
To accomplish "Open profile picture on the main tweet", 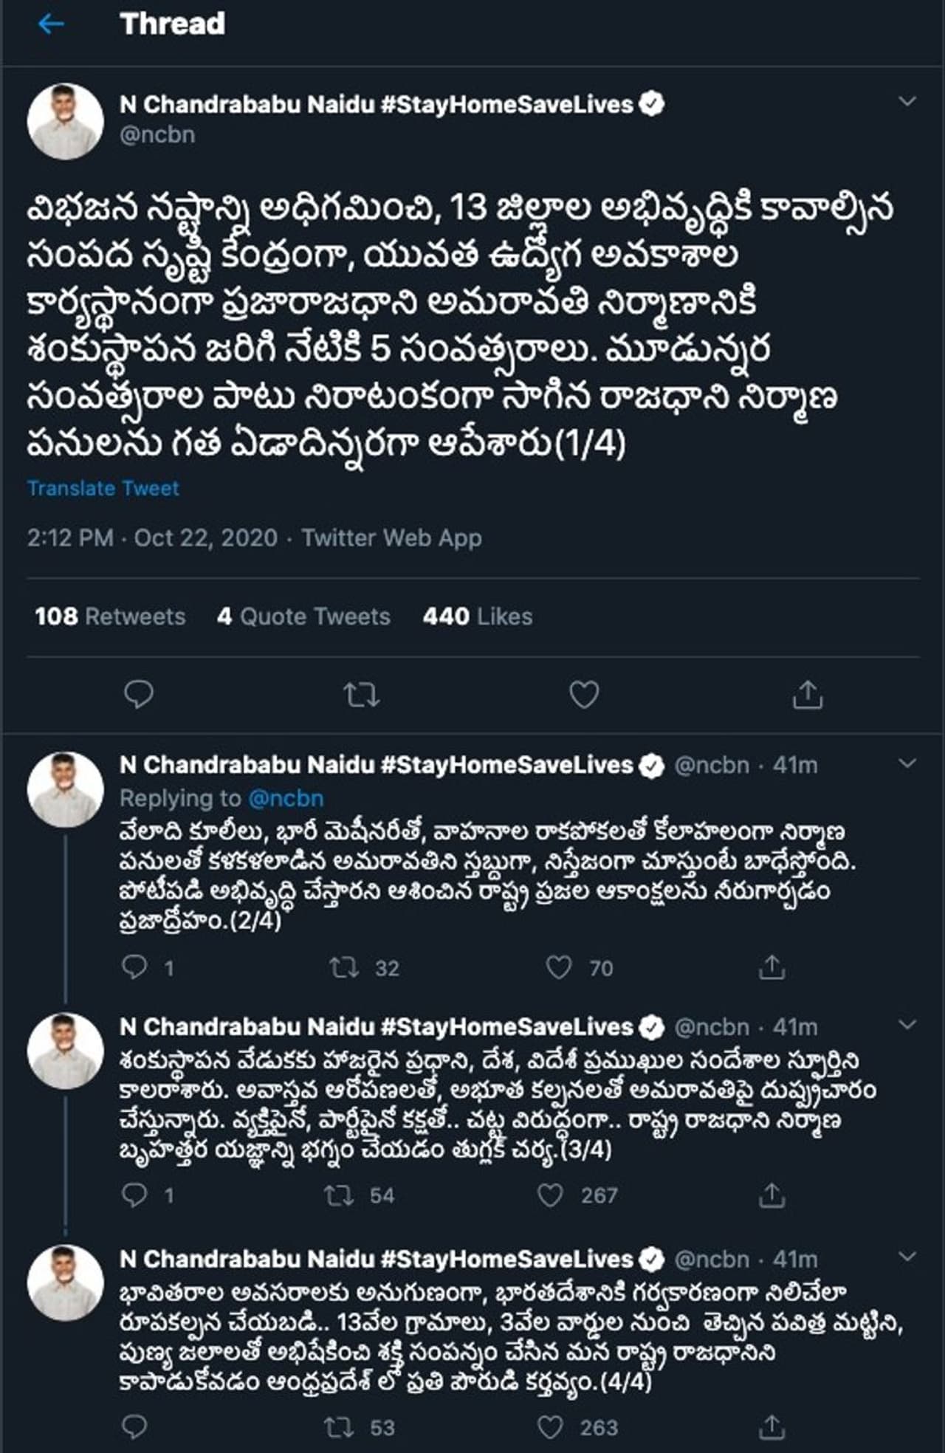I will tap(66, 122).
